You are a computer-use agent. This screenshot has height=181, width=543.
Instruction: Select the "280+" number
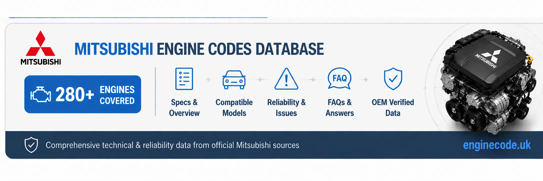pyautogui.click(x=75, y=94)
